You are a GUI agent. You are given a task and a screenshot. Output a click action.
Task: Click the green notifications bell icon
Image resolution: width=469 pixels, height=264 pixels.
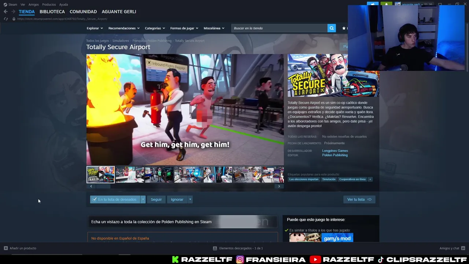(386, 4)
